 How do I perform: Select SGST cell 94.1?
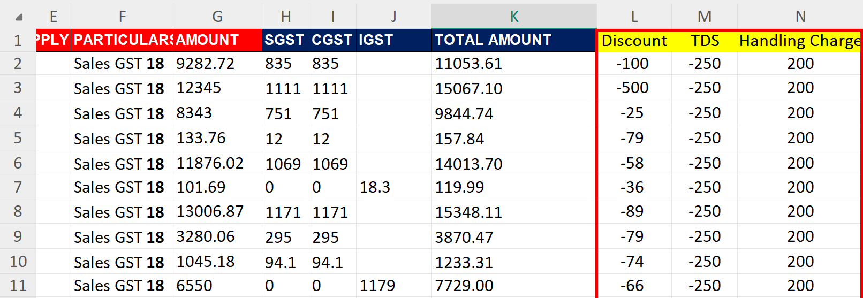click(286, 262)
